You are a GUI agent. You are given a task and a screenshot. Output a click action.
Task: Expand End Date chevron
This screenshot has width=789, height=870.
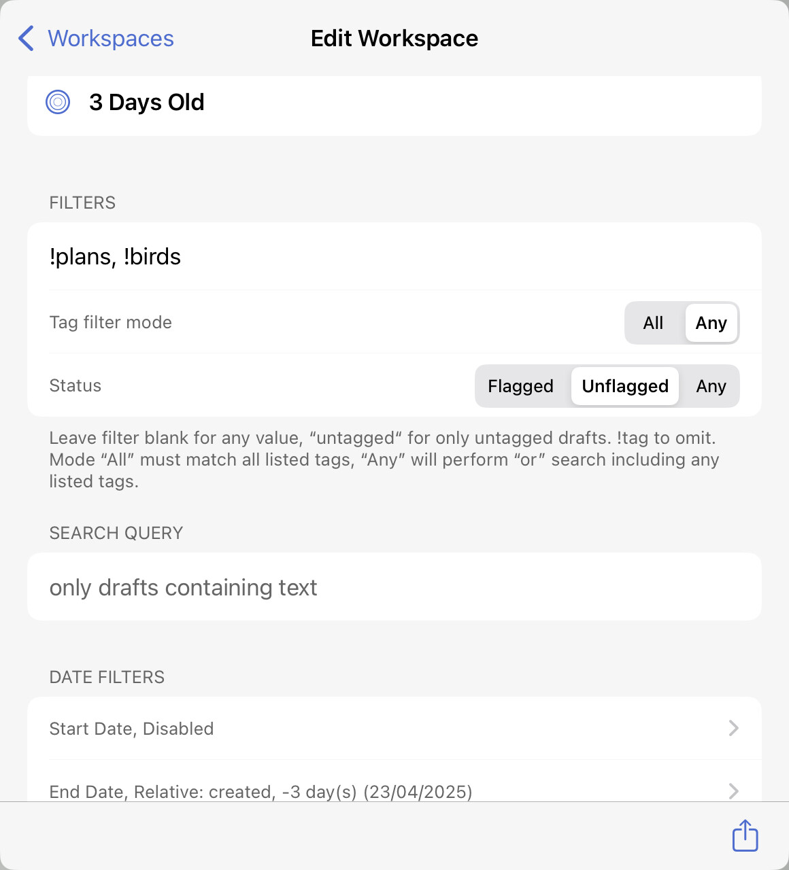(734, 790)
